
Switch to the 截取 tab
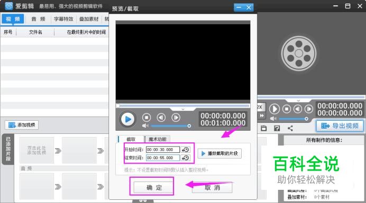pyautogui.click(x=131, y=139)
